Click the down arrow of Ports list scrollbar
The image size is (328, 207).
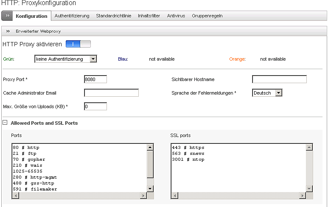(x=150, y=188)
